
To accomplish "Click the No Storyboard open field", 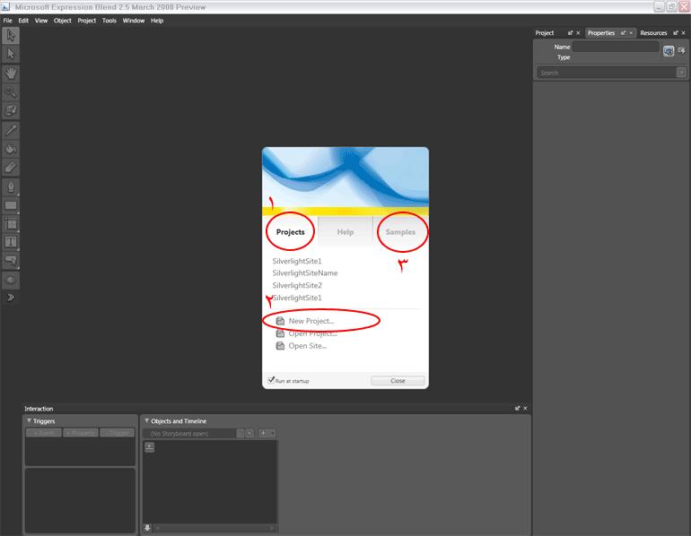I will [x=189, y=434].
